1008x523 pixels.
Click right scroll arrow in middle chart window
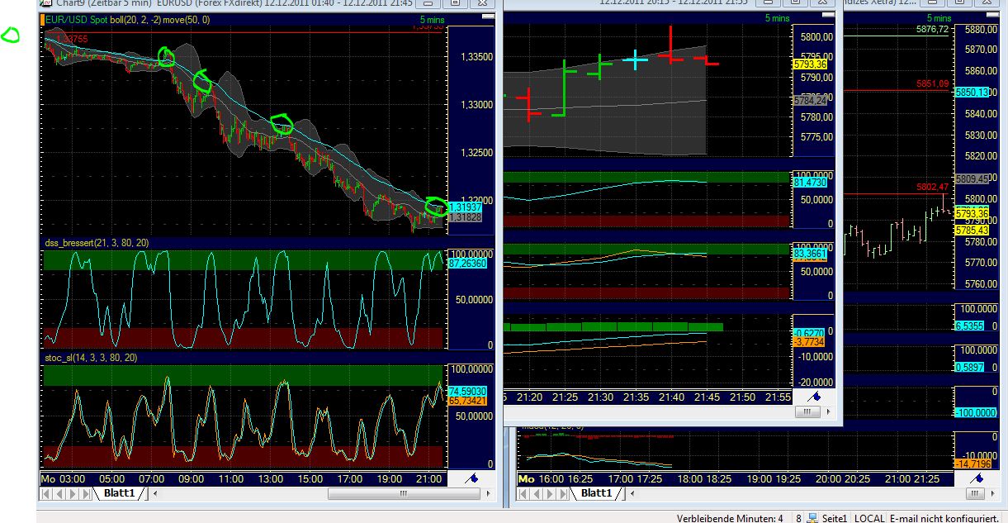(x=828, y=411)
